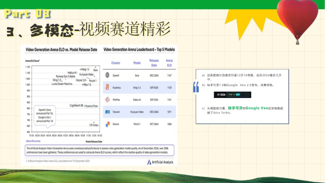Click the green 'Google Veo' highlighted text
The height and width of the screenshot is (183, 325).
click(x=257, y=108)
